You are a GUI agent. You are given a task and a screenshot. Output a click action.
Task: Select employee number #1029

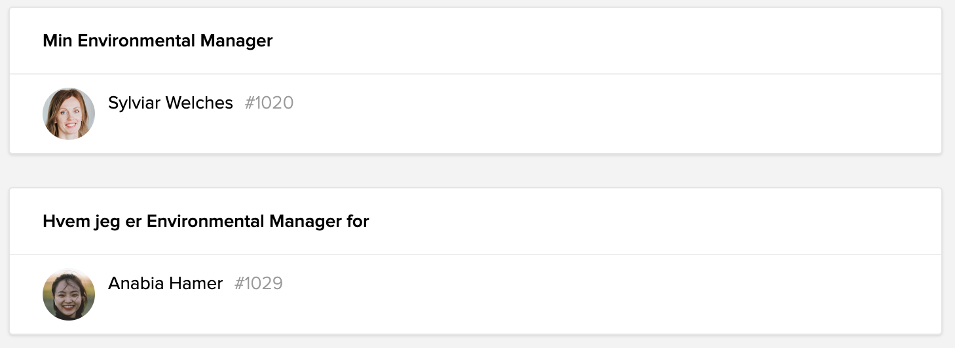259,283
